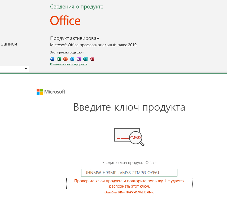Click the red 'Проверьте ключ продукта' error message
This screenshot has width=227, height=209.
click(129, 184)
